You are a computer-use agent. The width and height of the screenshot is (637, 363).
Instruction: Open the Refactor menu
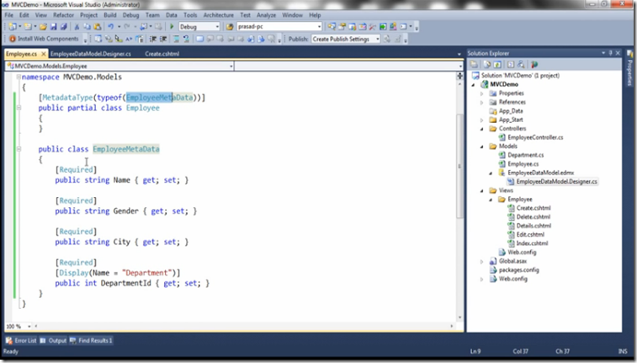tap(63, 15)
